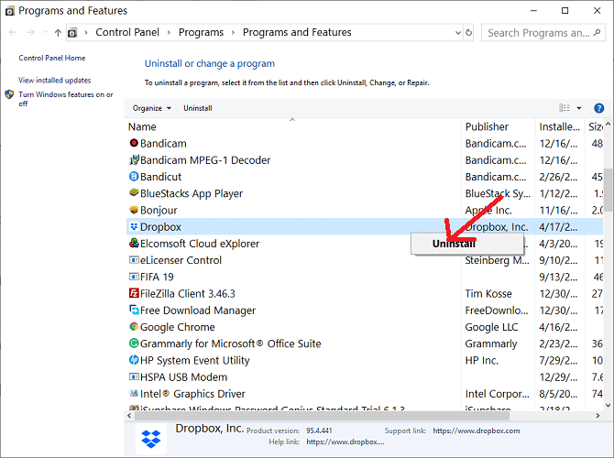Open help with the blue question mark
This screenshot has width=614, height=458.
(x=598, y=108)
